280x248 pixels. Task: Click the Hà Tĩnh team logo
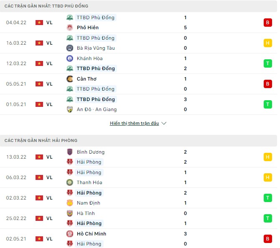(x=70, y=213)
